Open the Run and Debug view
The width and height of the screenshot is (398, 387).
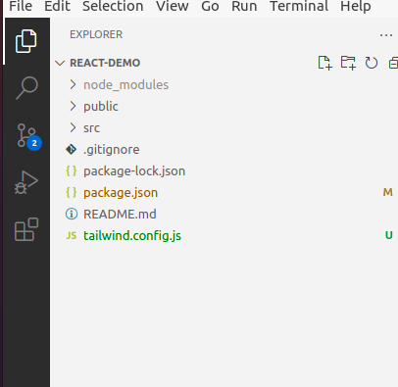(x=26, y=182)
